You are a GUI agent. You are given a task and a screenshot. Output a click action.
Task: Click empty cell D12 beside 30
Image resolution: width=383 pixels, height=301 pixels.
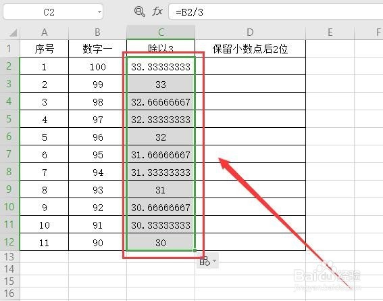point(250,242)
